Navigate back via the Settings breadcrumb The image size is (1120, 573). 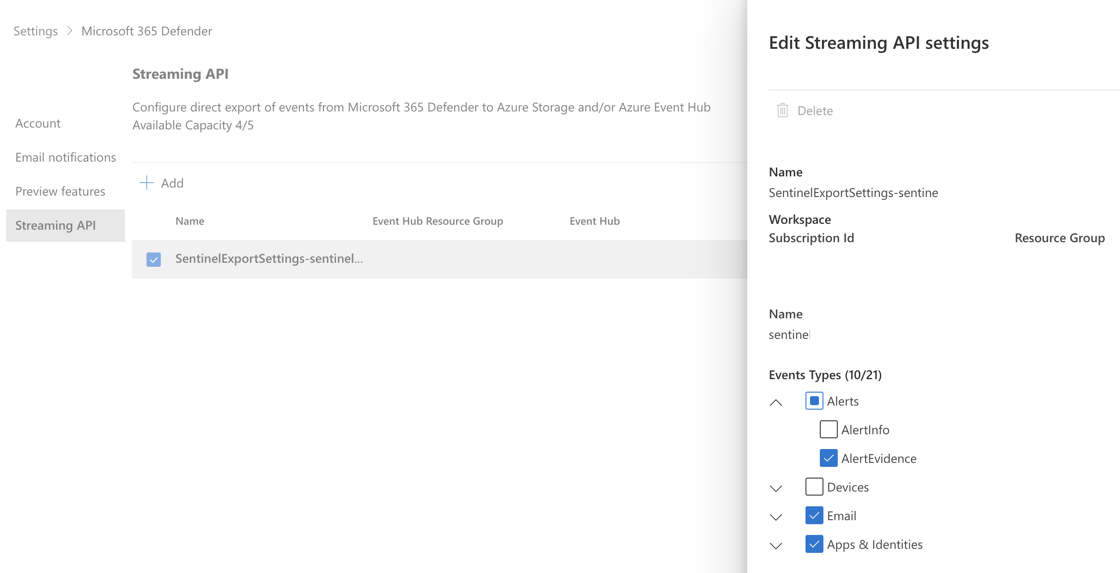[x=35, y=31]
